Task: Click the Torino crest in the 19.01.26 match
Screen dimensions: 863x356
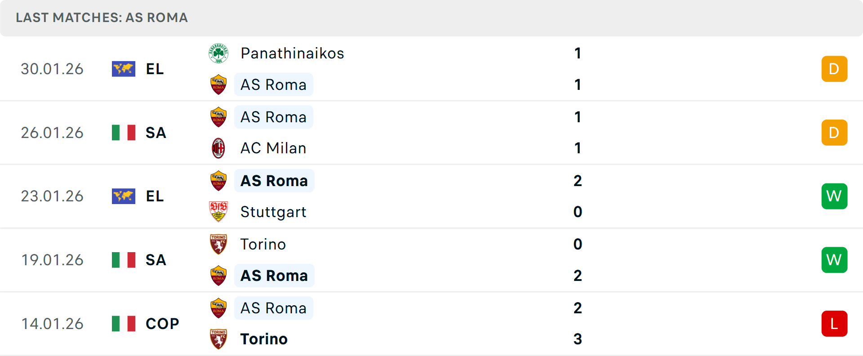Action: [x=218, y=244]
